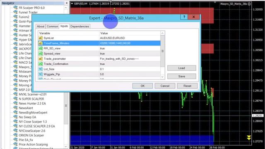The image size is (265, 149).
Task: Click the Price Action Scalping icon
Action: click(x=16, y=144)
